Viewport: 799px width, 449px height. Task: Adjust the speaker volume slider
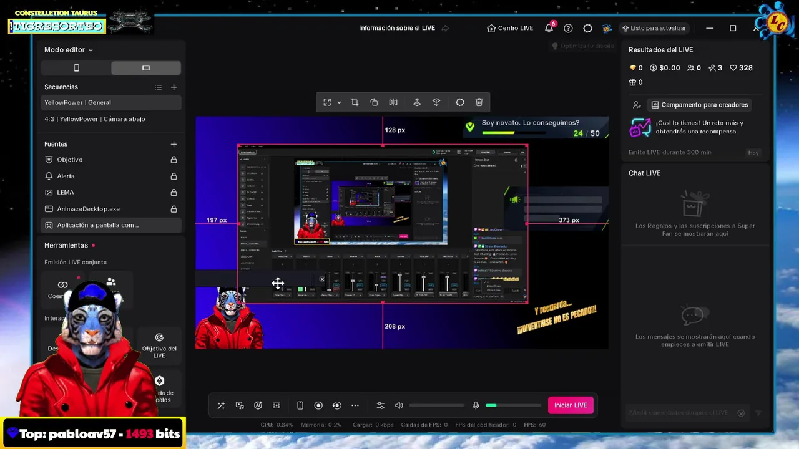coord(436,405)
